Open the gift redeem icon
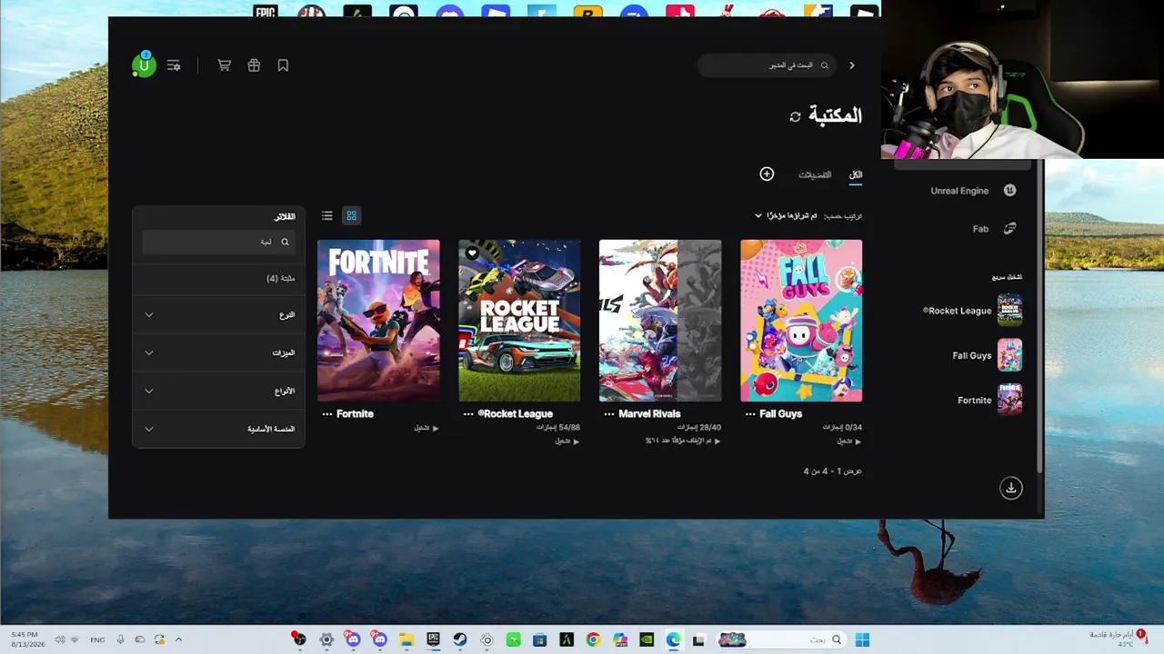The image size is (1164, 654). [x=254, y=65]
